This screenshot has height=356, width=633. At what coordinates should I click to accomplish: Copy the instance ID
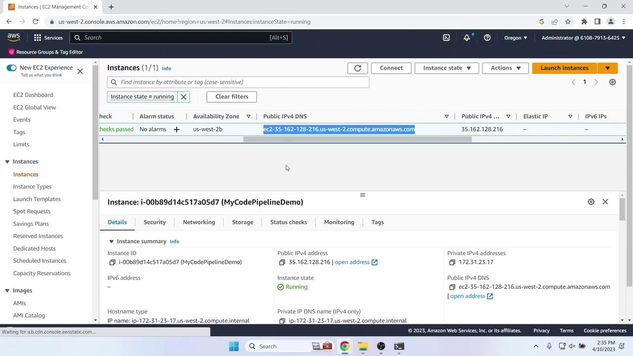112,262
